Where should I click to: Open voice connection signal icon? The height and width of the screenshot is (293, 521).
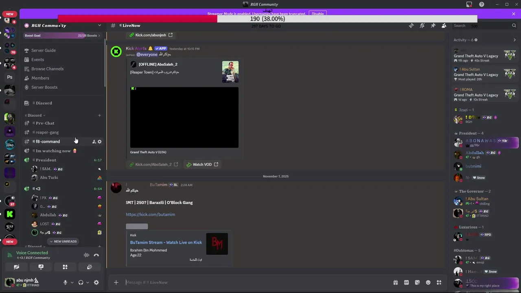click(10, 255)
